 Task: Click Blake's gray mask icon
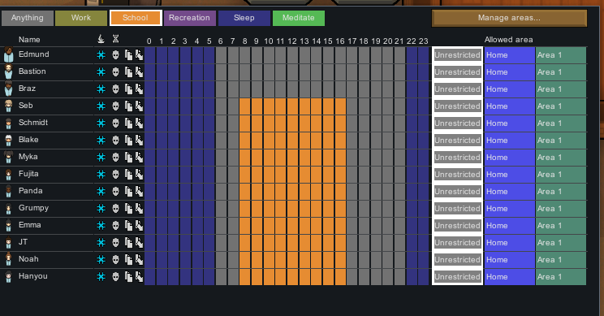115,140
